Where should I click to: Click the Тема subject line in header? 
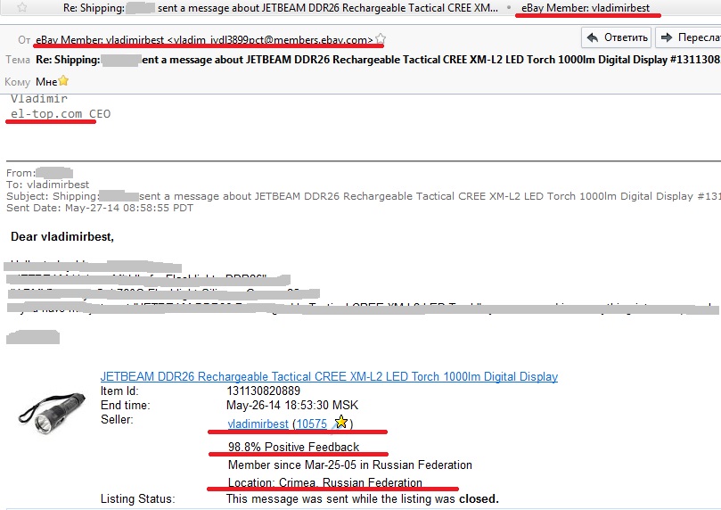378,60
